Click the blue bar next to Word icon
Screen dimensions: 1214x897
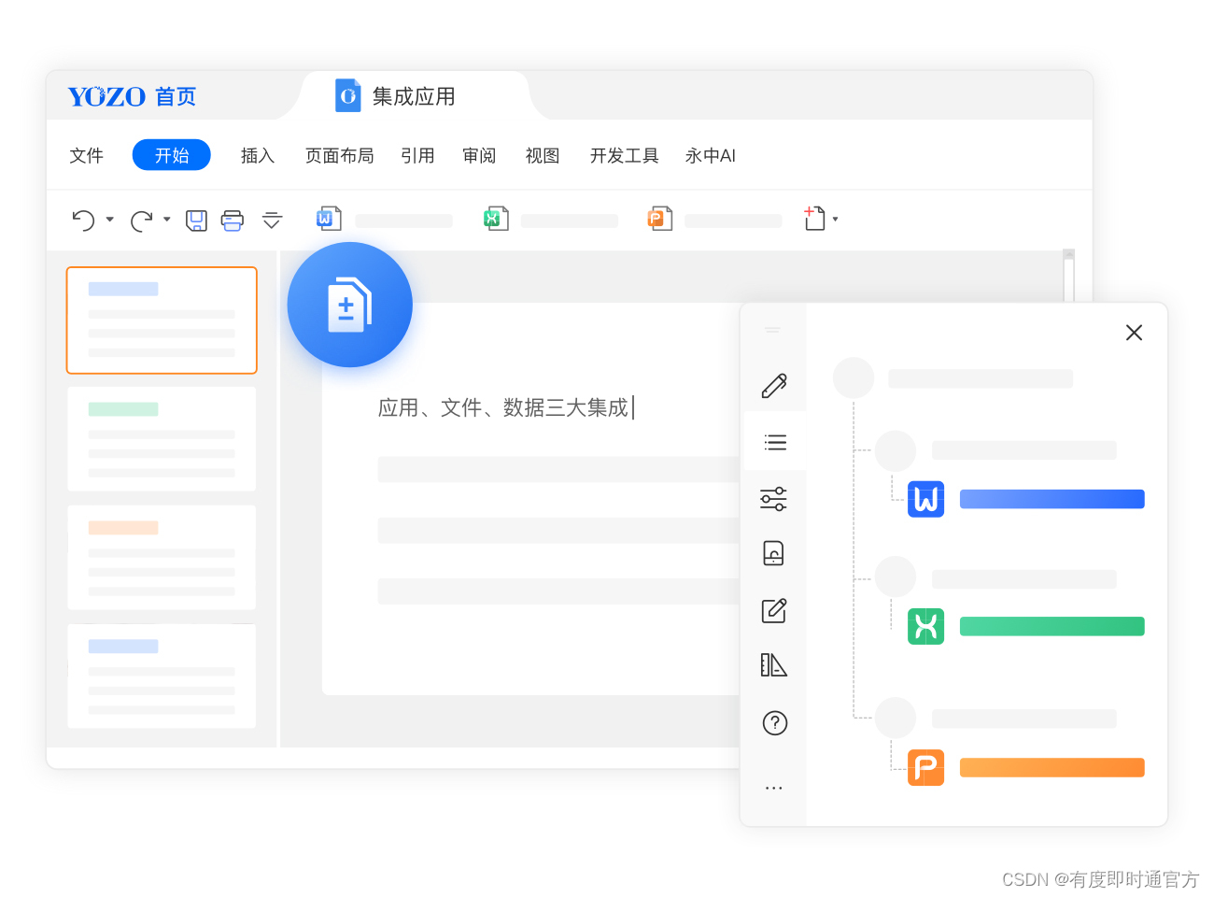click(x=1052, y=499)
